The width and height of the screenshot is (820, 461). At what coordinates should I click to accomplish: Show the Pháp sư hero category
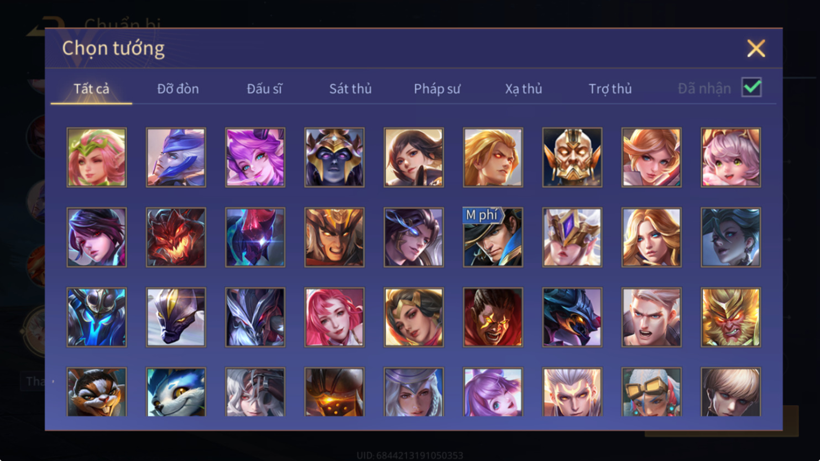[x=437, y=88]
